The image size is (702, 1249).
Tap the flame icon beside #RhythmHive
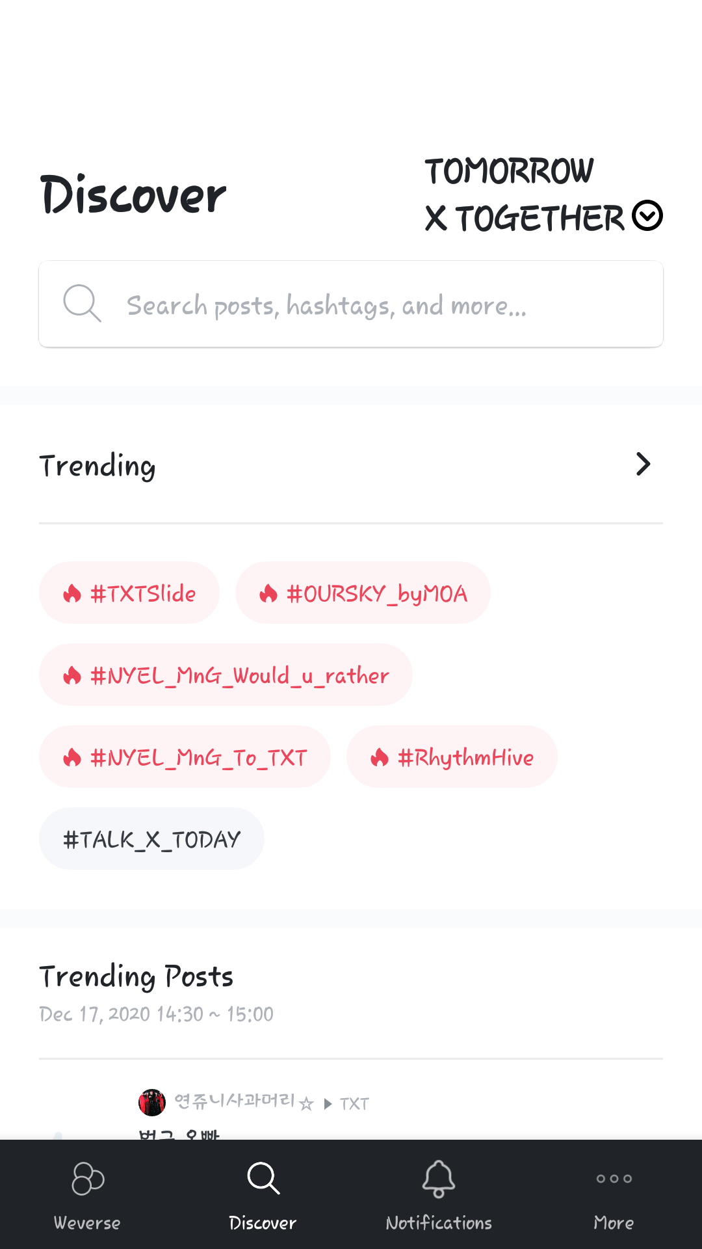(x=380, y=757)
